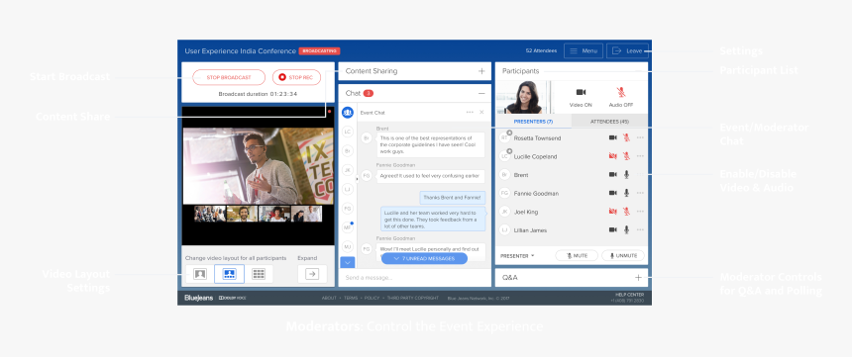852x357 pixels.
Task: Leave the conference
Action: pos(627,50)
